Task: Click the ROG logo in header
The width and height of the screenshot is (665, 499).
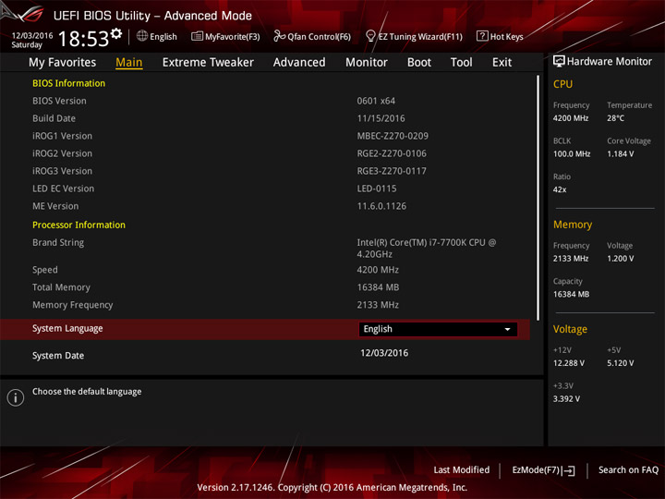Action: (x=23, y=14)
